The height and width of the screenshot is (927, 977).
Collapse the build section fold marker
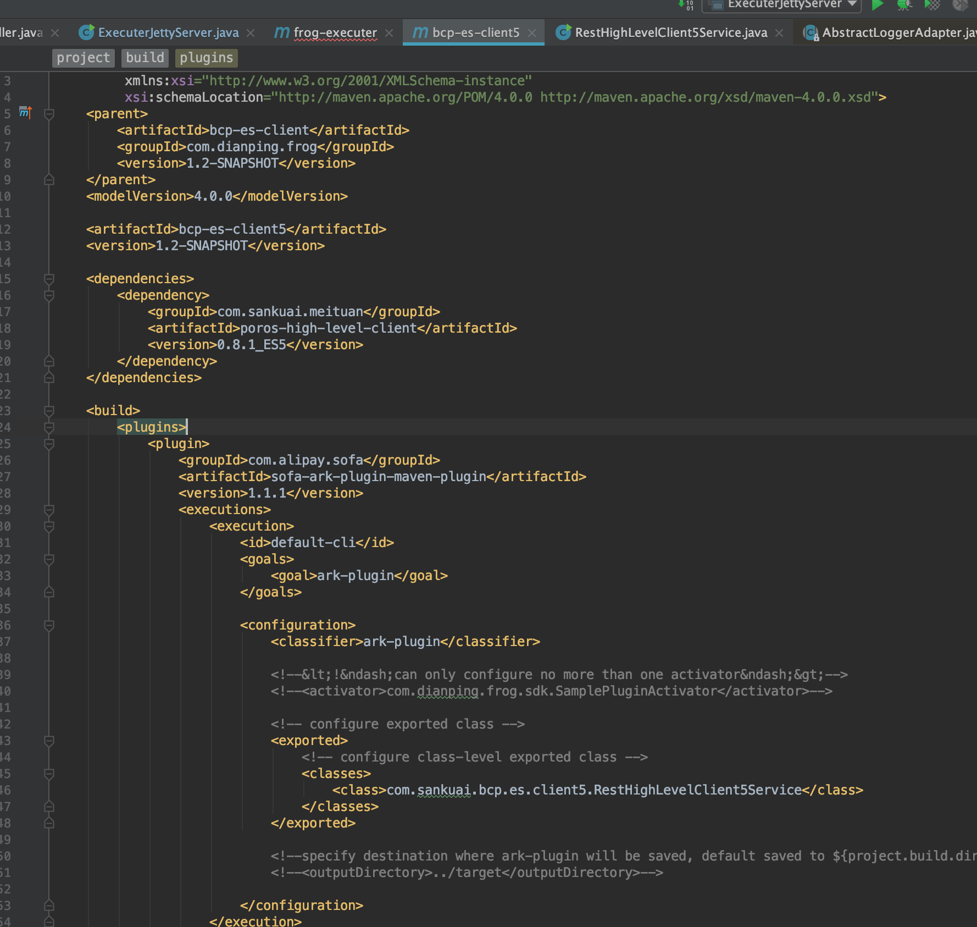pyautogui.click(x=49, y=410)
